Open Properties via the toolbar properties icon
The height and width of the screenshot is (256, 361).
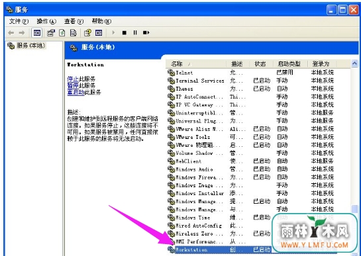[51, 33]
